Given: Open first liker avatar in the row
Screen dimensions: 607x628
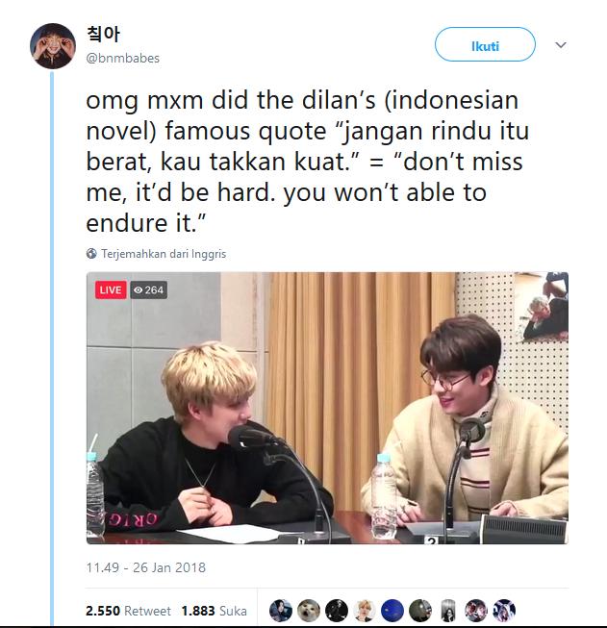Looking at the screenshot, I should click(x=281, y=611).
